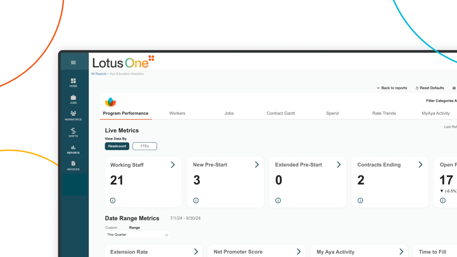This screenshot has height=257, width=457.
Task: Click the date range 7/1/24 - 9/30/24
Action: (185, 218)
